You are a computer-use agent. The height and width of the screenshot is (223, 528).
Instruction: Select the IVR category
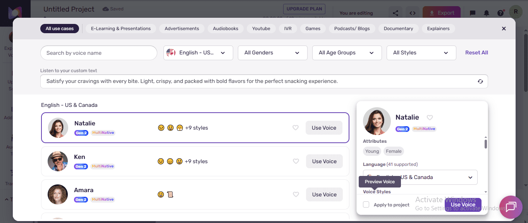tap(288, 29)
